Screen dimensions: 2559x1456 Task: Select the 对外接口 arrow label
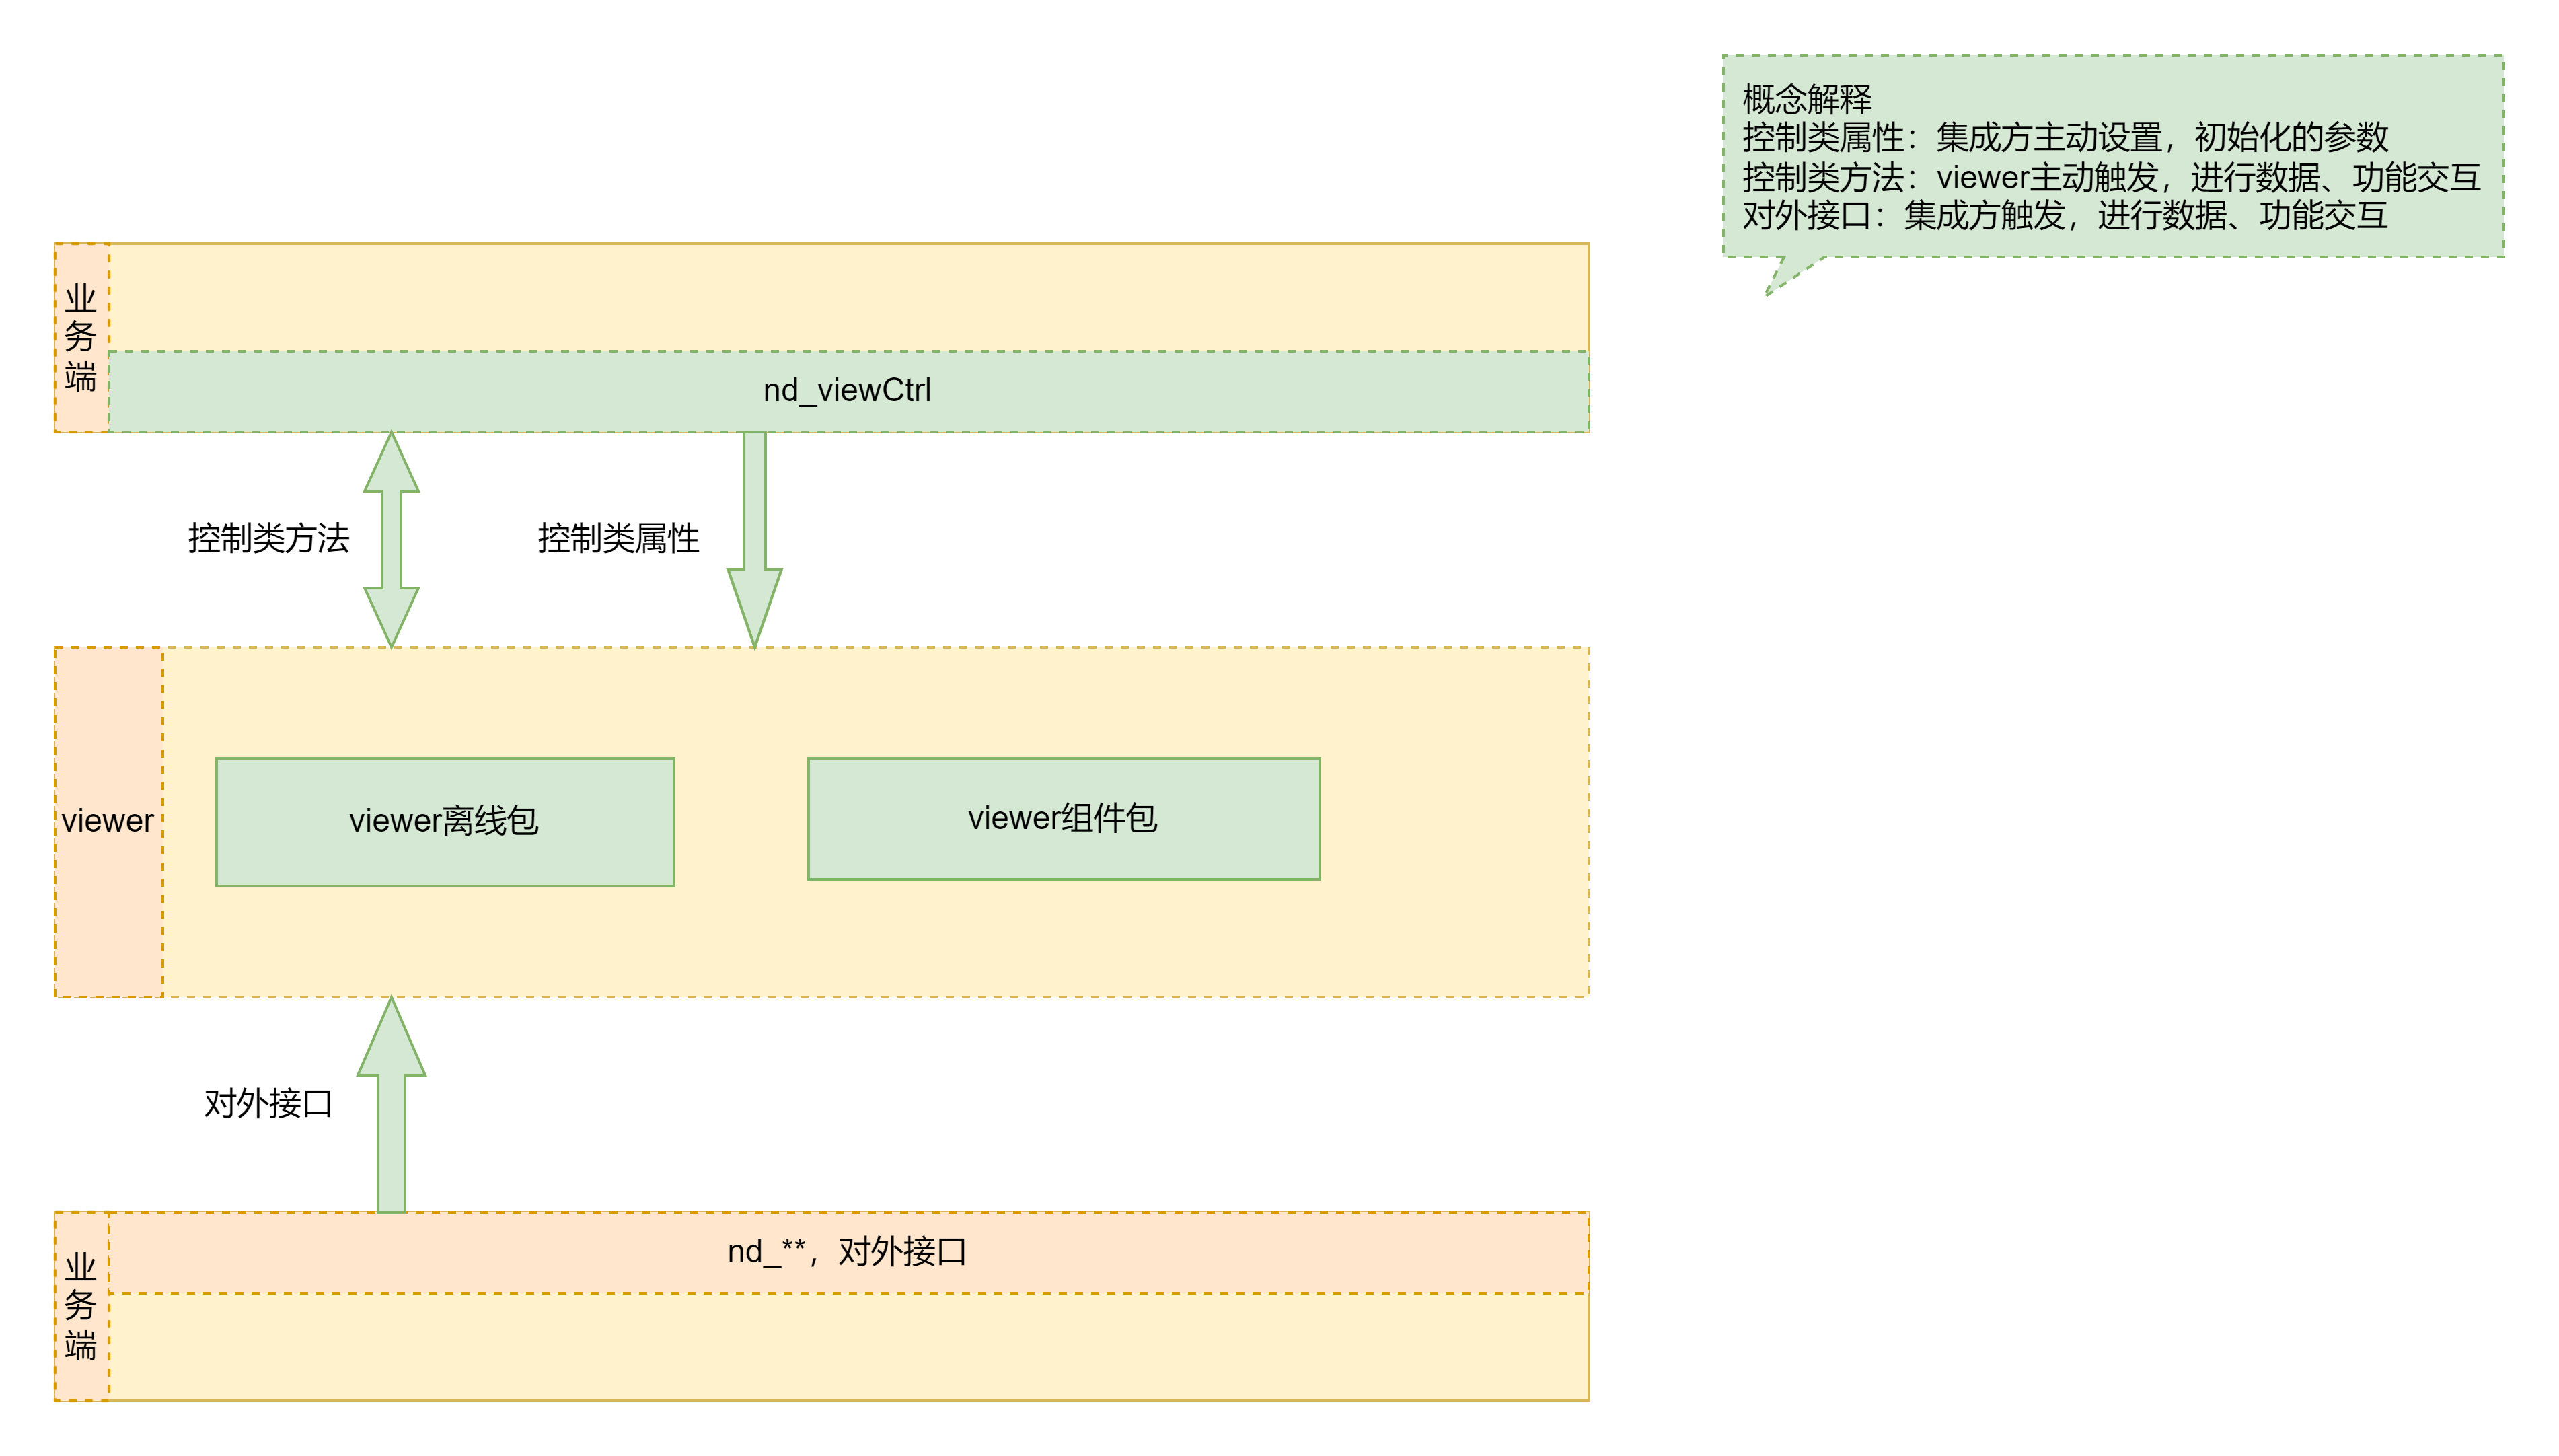coord(268,1103)
